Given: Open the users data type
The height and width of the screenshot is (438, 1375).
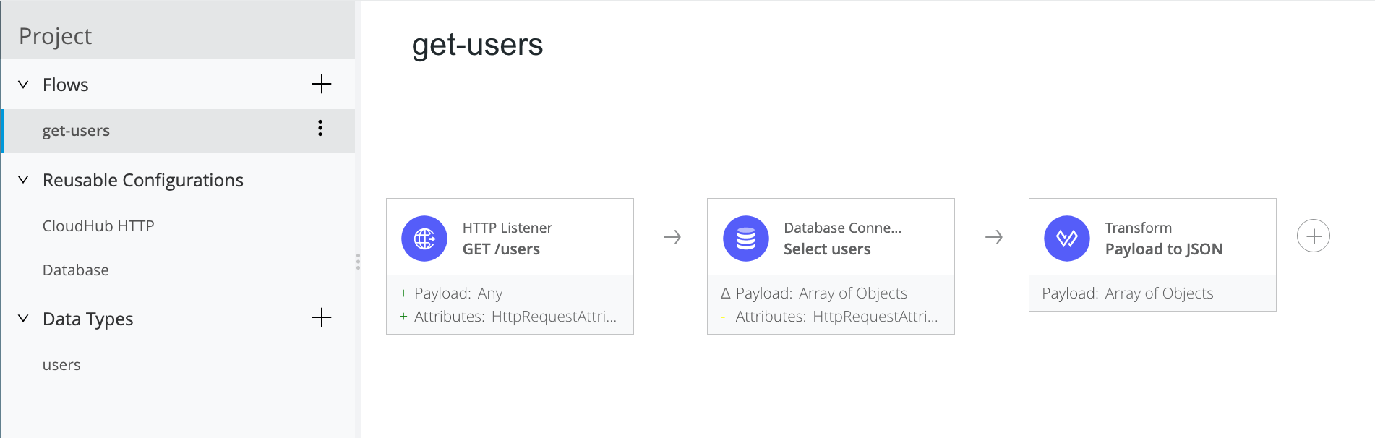Looking at the screenshot, I should (x=61, y=365).
